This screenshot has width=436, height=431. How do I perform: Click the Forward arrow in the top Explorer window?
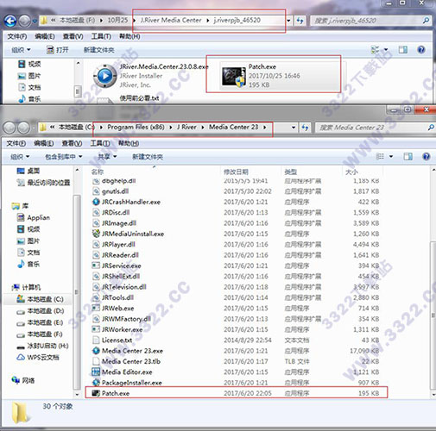click(x=25, y=21)
